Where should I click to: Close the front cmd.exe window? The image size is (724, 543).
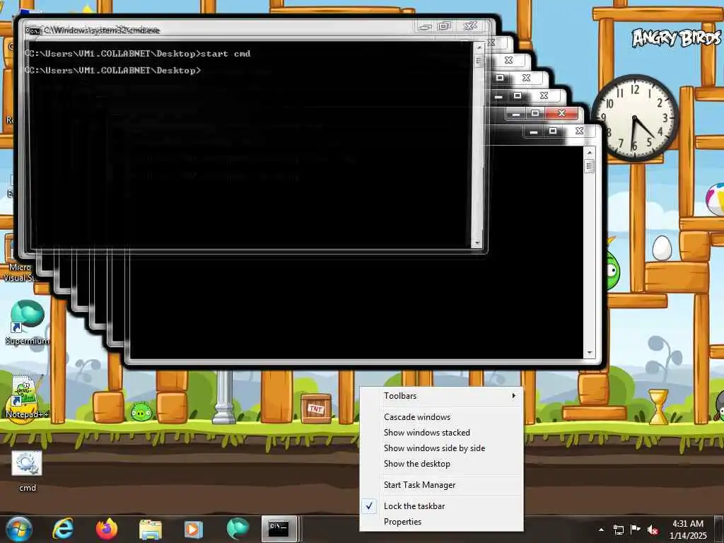(x=470, y=26)
